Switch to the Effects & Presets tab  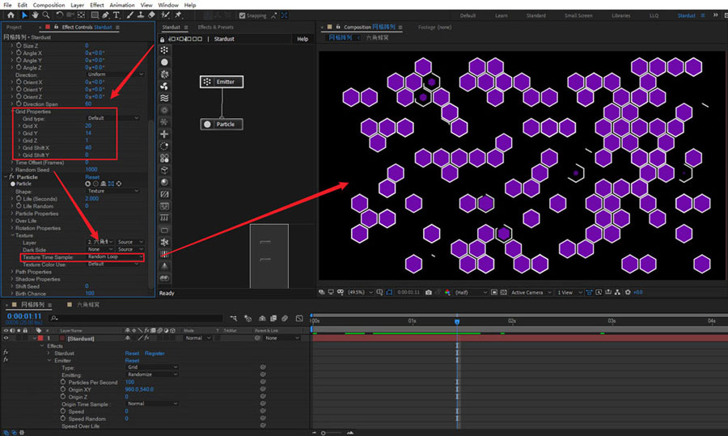216,27
